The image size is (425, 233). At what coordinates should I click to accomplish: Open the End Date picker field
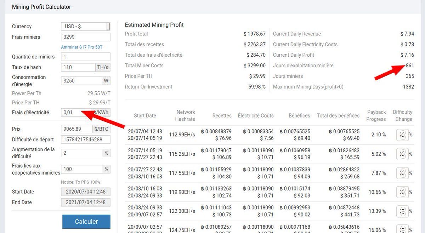pyautogui.click(x=85, y=203)
